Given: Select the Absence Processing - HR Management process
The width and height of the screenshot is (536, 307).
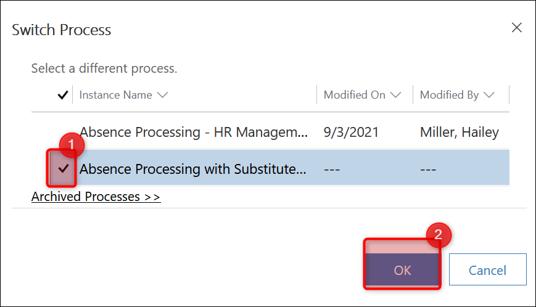Looking at the screenshot, I should pyautogui.click(x=193, y=132).
